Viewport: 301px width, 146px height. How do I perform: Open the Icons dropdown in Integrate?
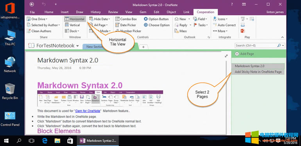pyautogui.click(x=220, y=19)
